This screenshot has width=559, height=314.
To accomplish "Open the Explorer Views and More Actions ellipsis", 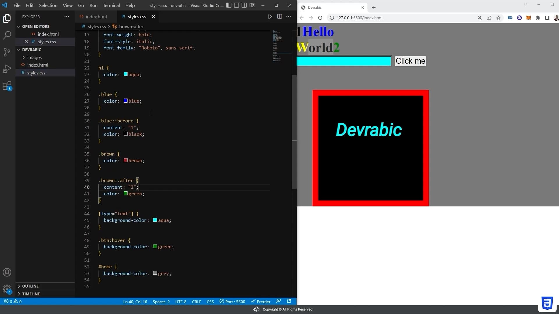I will click(x=67, y=17).
